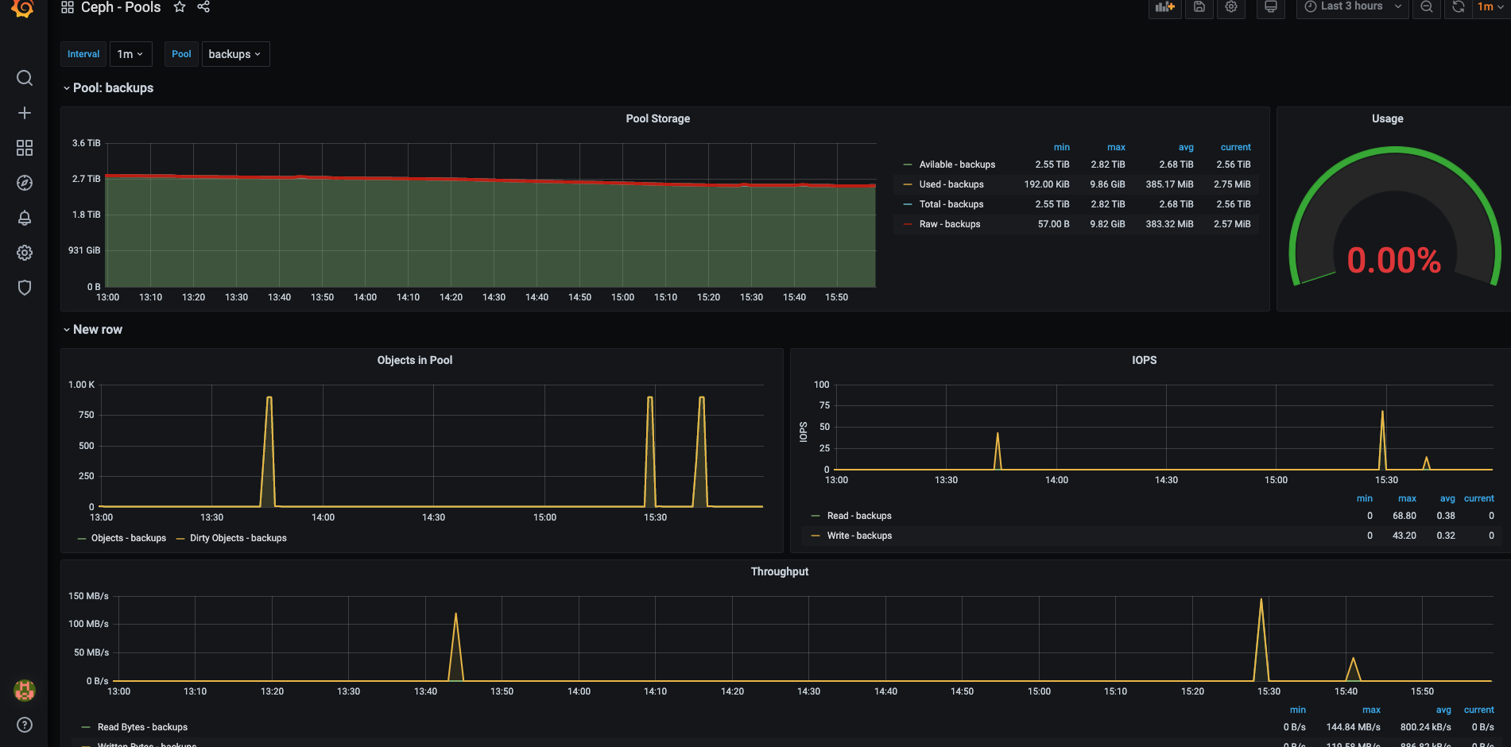Toggle the Write - backups legend series

tap(859, 536)
